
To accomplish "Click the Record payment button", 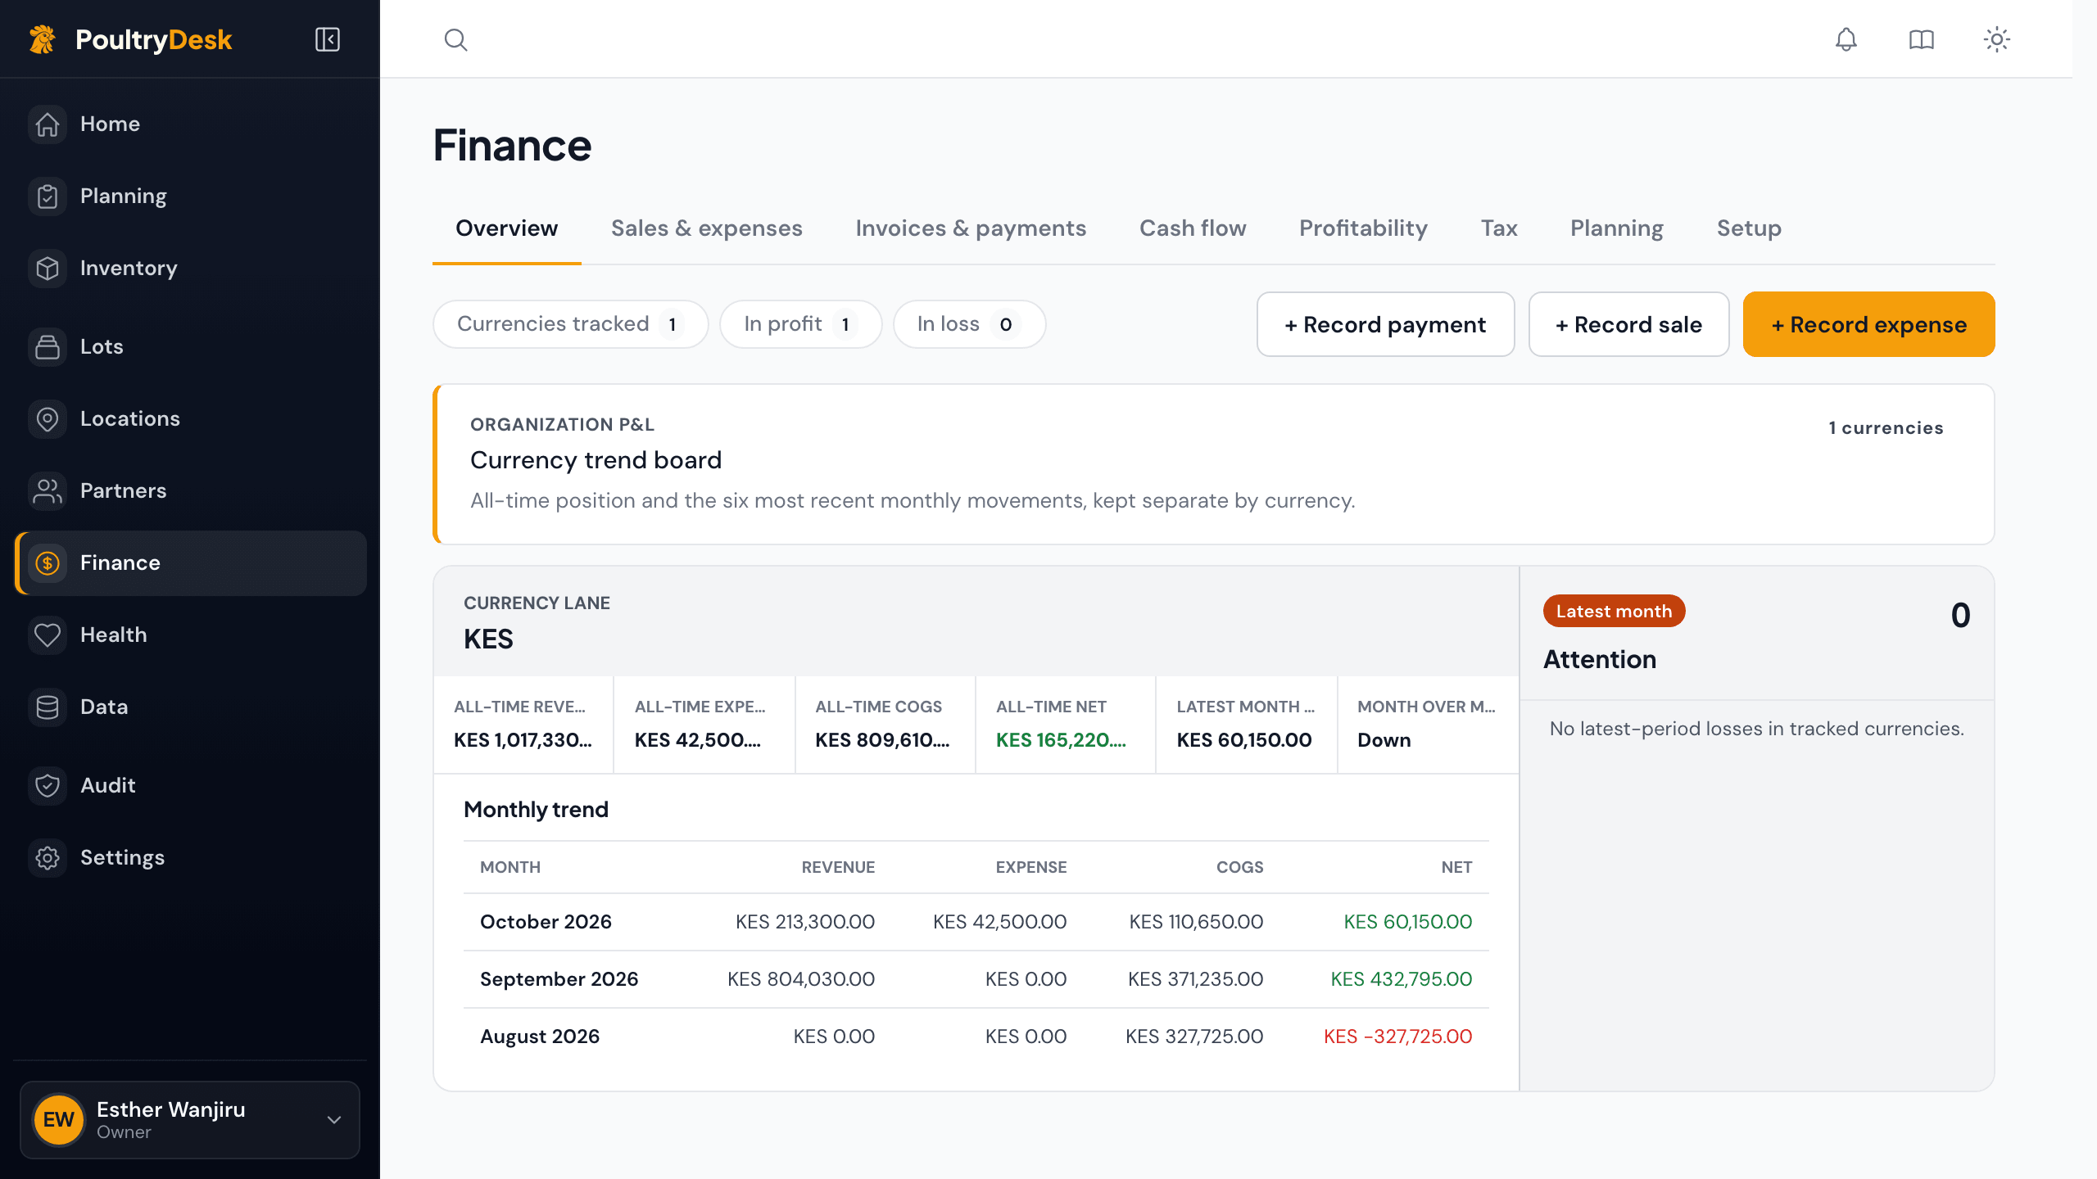I will [x=1385, y=324].
